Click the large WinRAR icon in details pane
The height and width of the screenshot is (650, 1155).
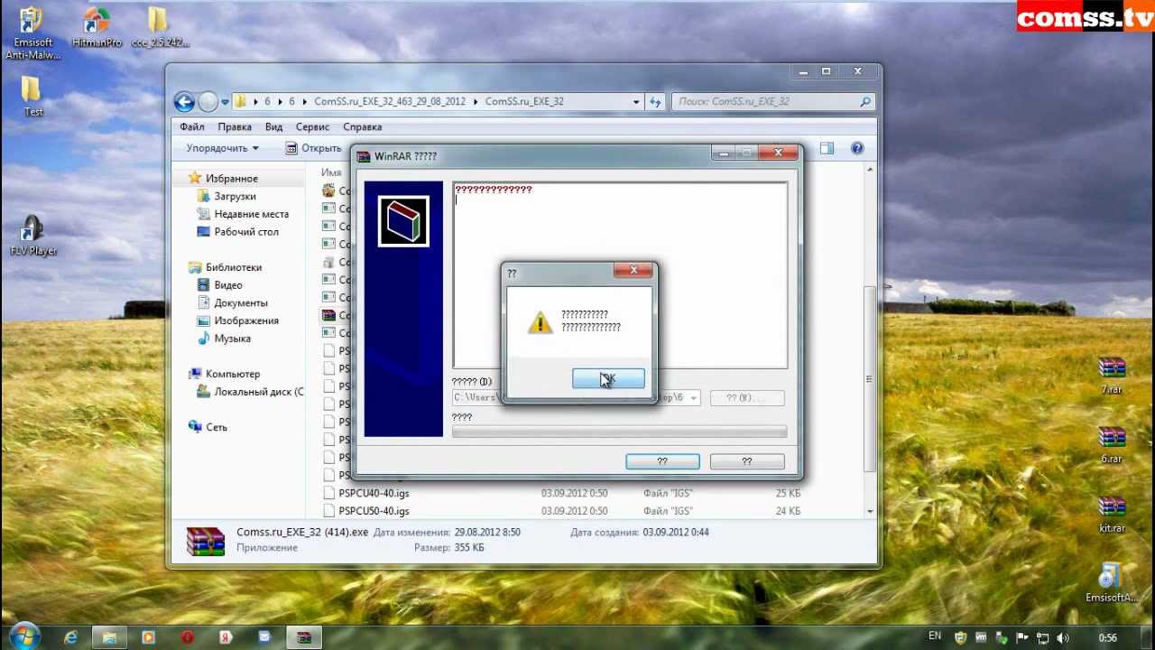pos(205,540)
